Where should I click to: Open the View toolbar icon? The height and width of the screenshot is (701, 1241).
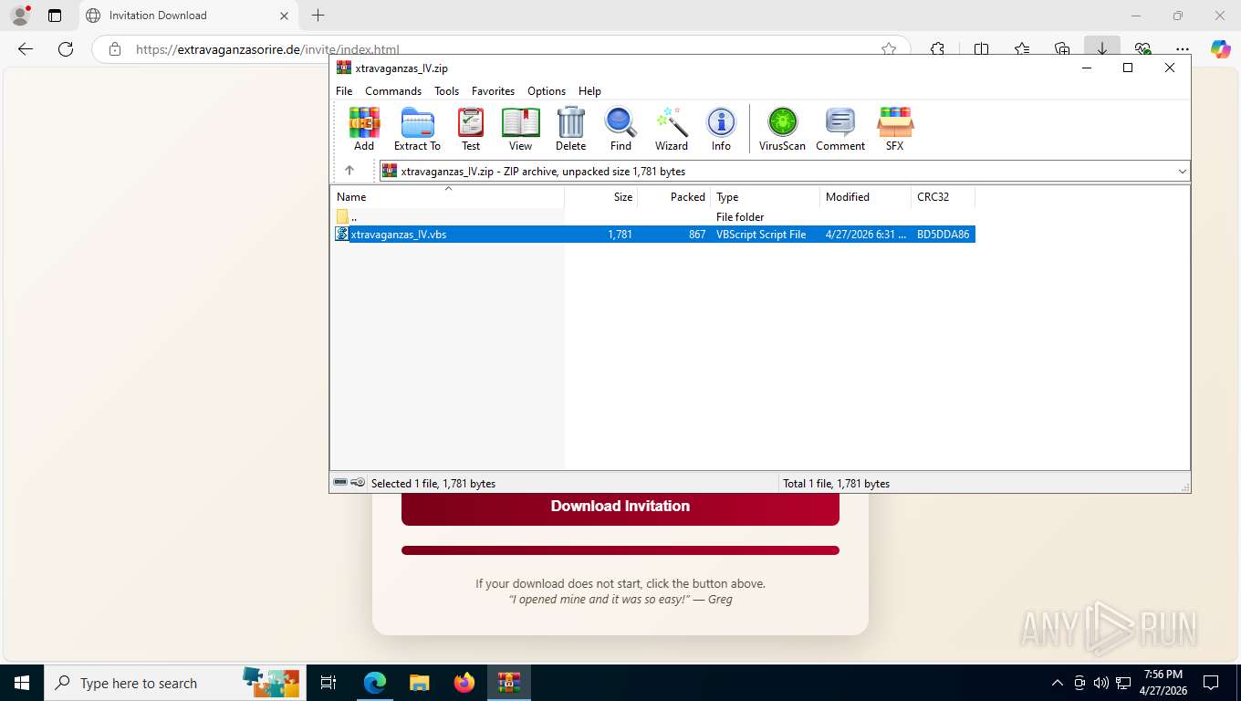520,129
